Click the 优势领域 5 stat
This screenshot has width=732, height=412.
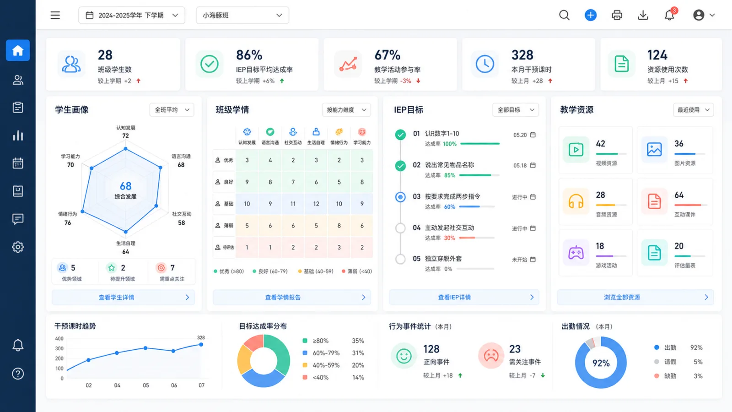[x=71, y=272]
